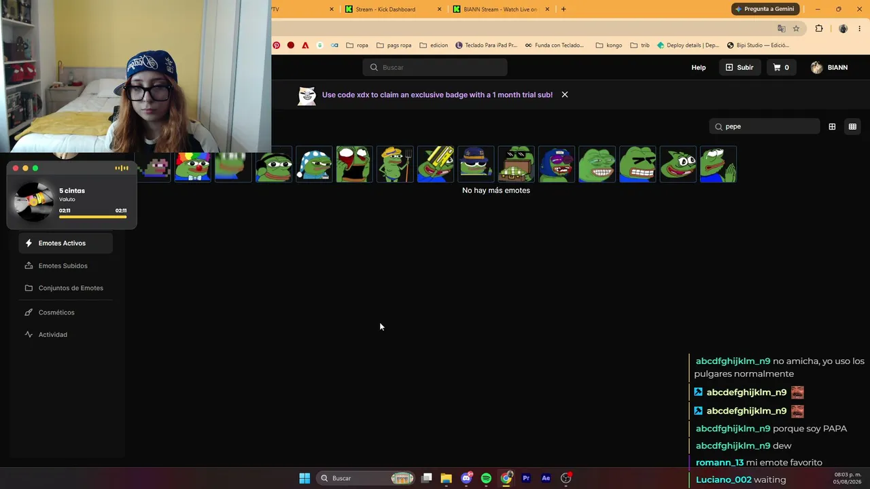Open the Chrome extensions menu

(x=819, y=29)
